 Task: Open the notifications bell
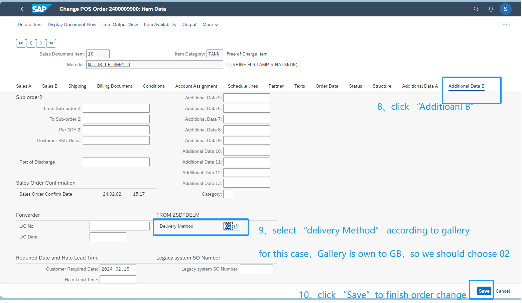pos(491,9)
